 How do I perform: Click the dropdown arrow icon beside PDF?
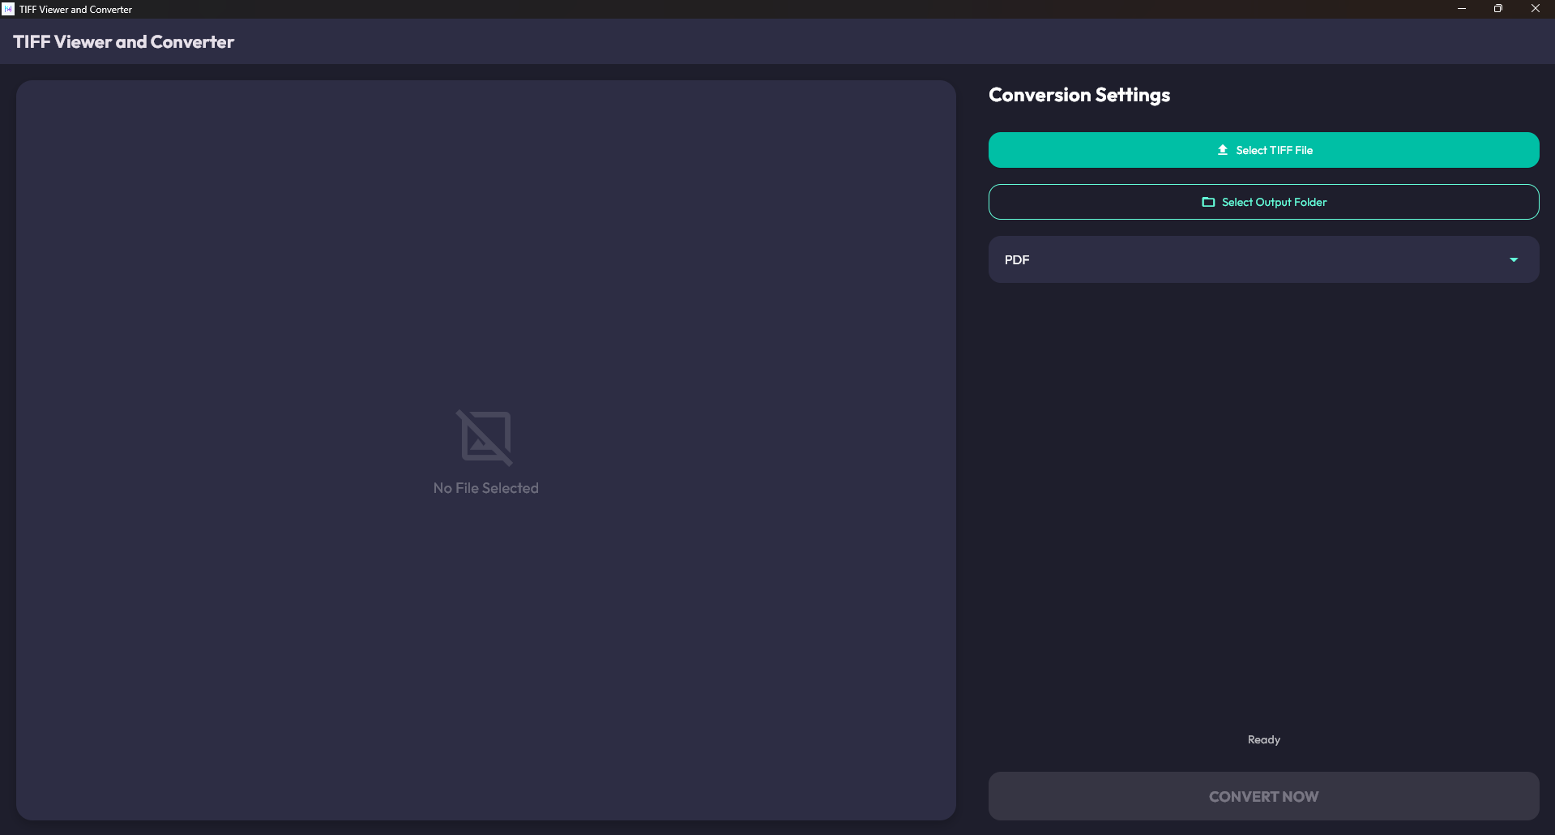(x=1514, y=259)
